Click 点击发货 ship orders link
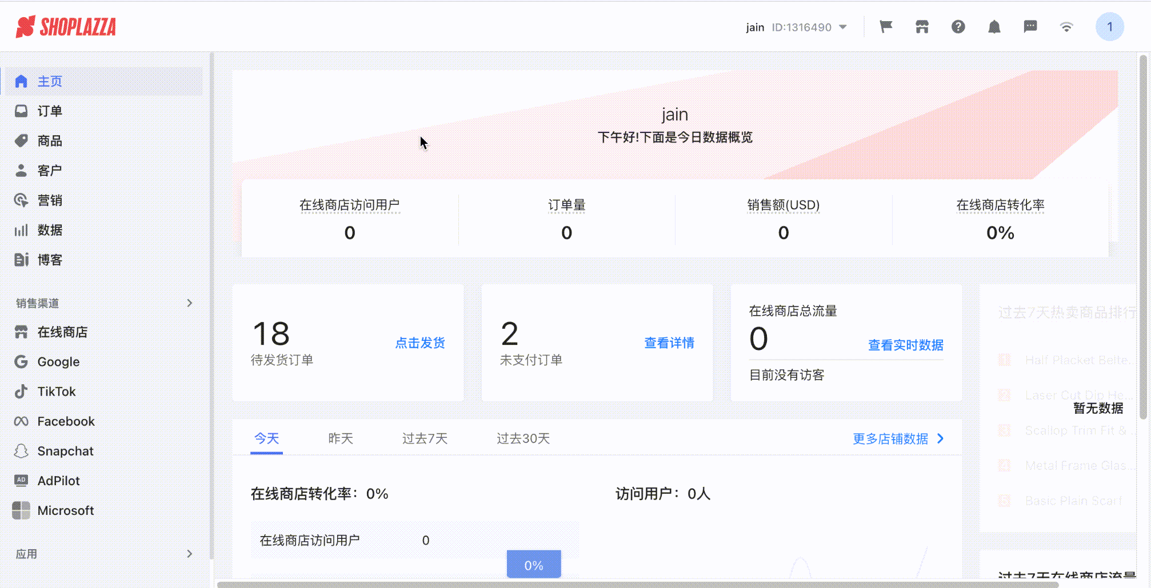The image size is (1151, 588). pos(420,343)
